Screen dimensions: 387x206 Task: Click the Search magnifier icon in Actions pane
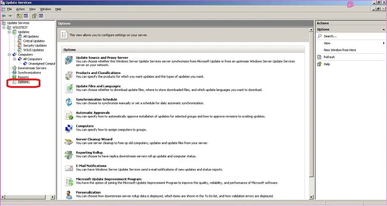pyautogui.click(x=320, y=36)
